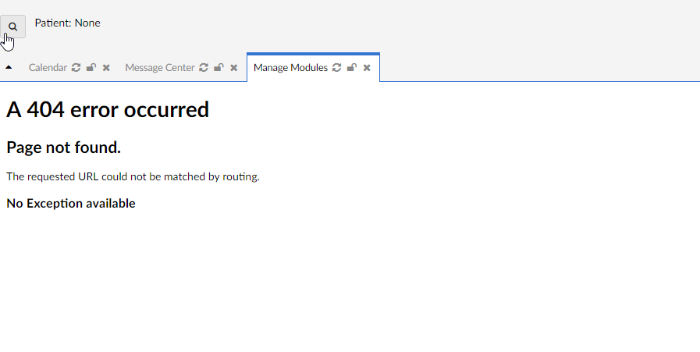Refresh the Message Center tab
This screenshot has height=352, width=700.
pos(204,67)
